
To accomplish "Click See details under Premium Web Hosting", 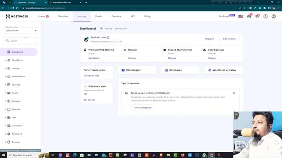I will [94, 58].
